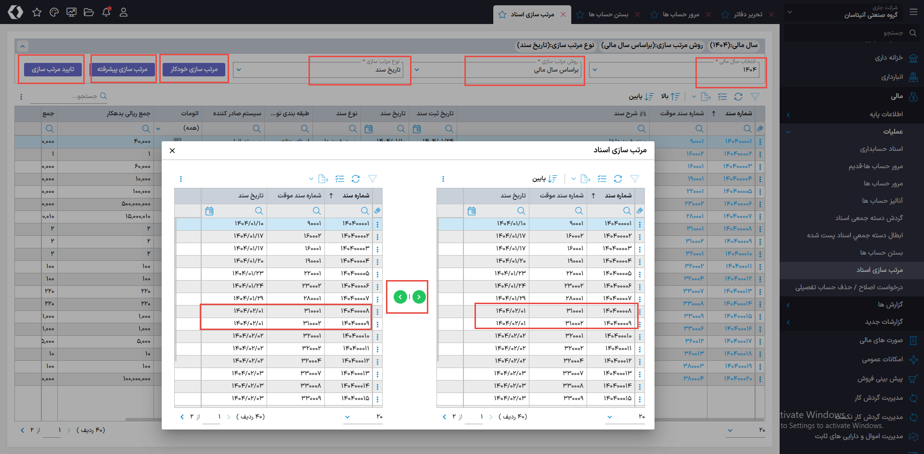924x454 pixels.
Task: Click the green move-right arrow button
Action: (419, 297)
